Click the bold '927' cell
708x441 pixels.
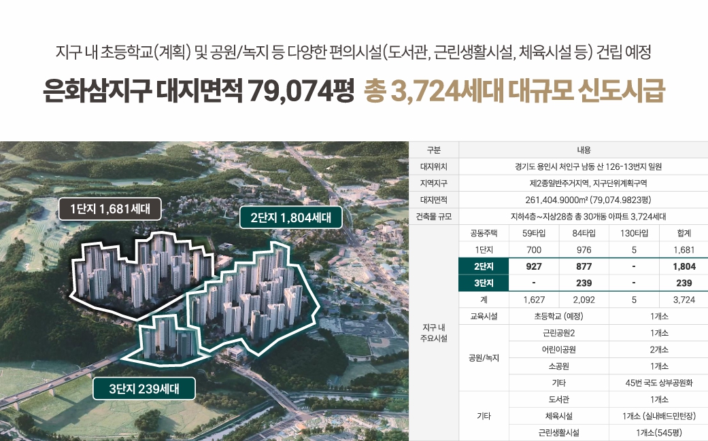[534, 266]
